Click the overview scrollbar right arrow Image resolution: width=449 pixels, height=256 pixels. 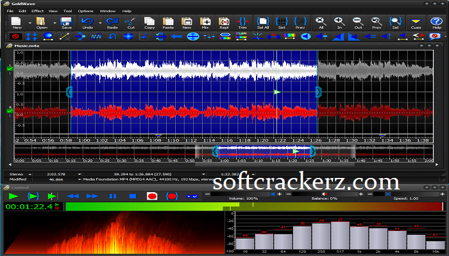[x=437, y=164]
